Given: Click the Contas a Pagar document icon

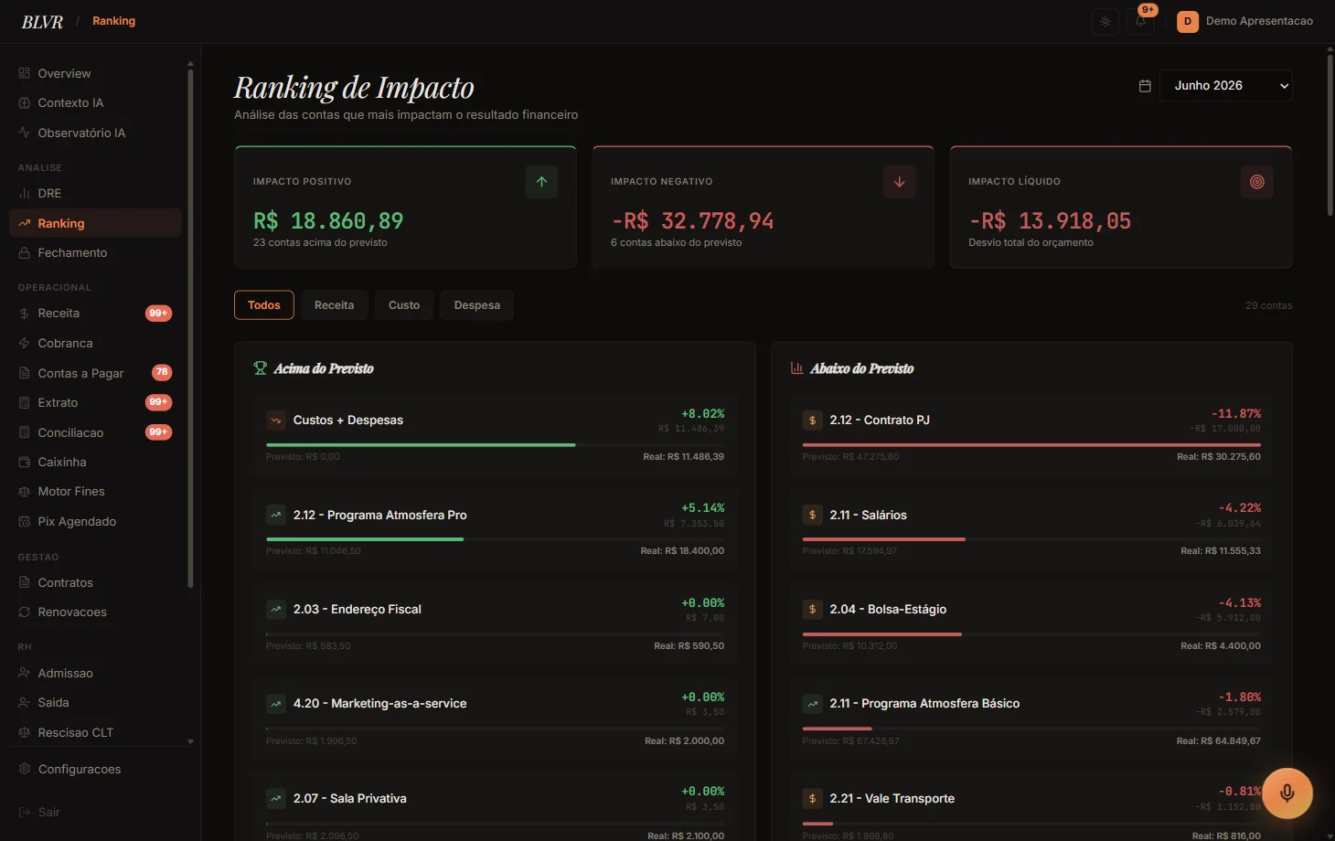Looking at the screenshot, I should point(25,373).
